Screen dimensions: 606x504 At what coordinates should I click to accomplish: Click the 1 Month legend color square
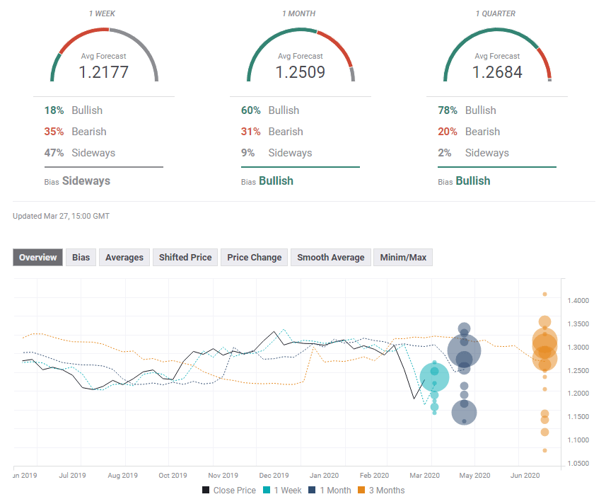coord(312,490)
